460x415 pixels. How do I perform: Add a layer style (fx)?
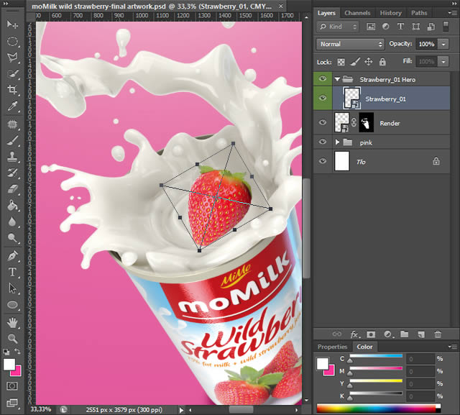coord(355,334)
